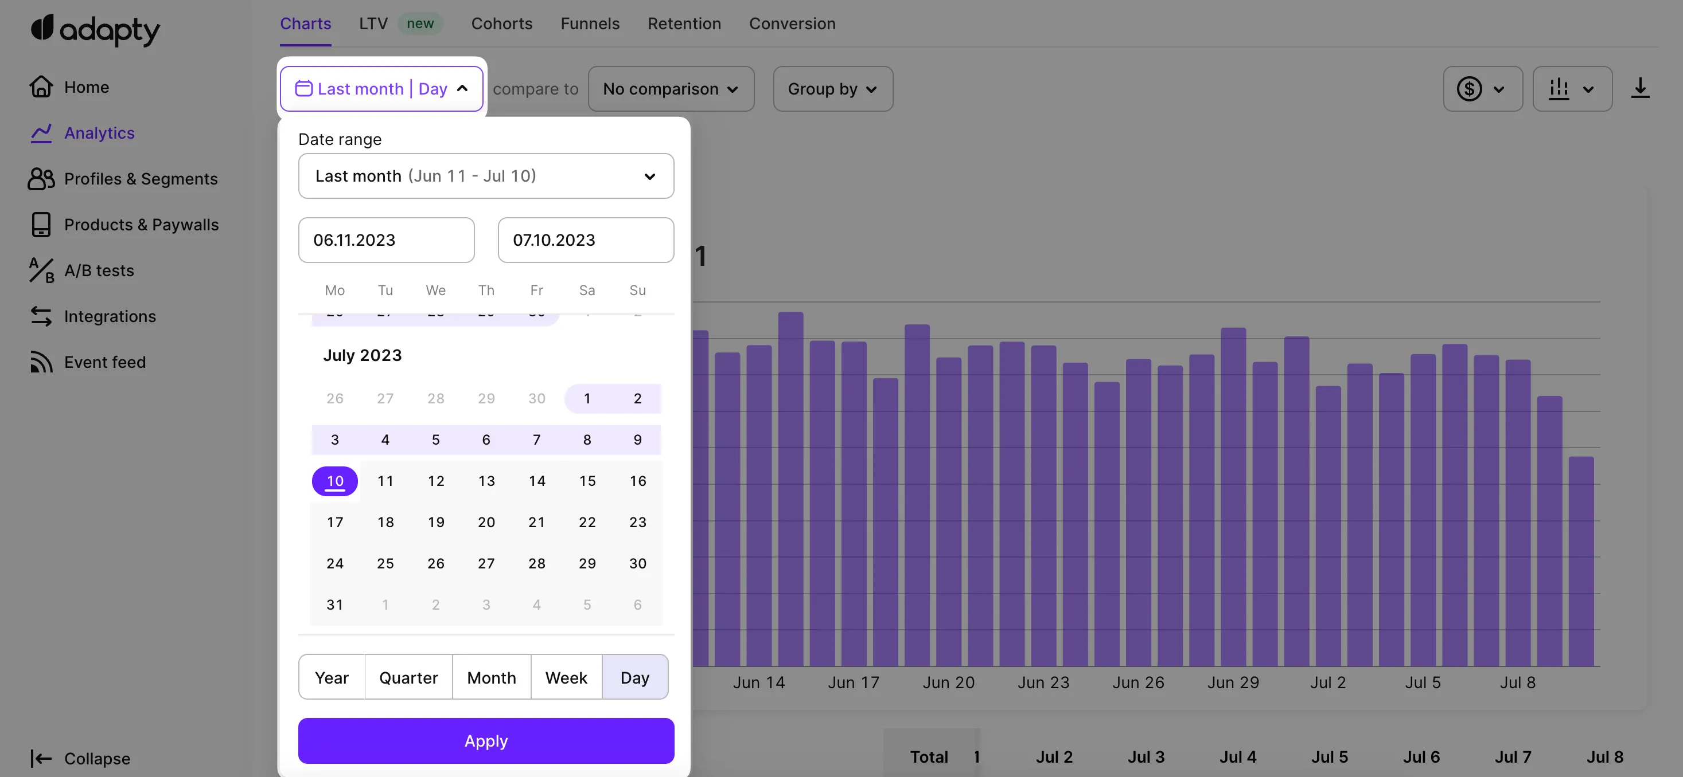
Task: Switch to the Retention tab
Action: (x=684, y=23)
